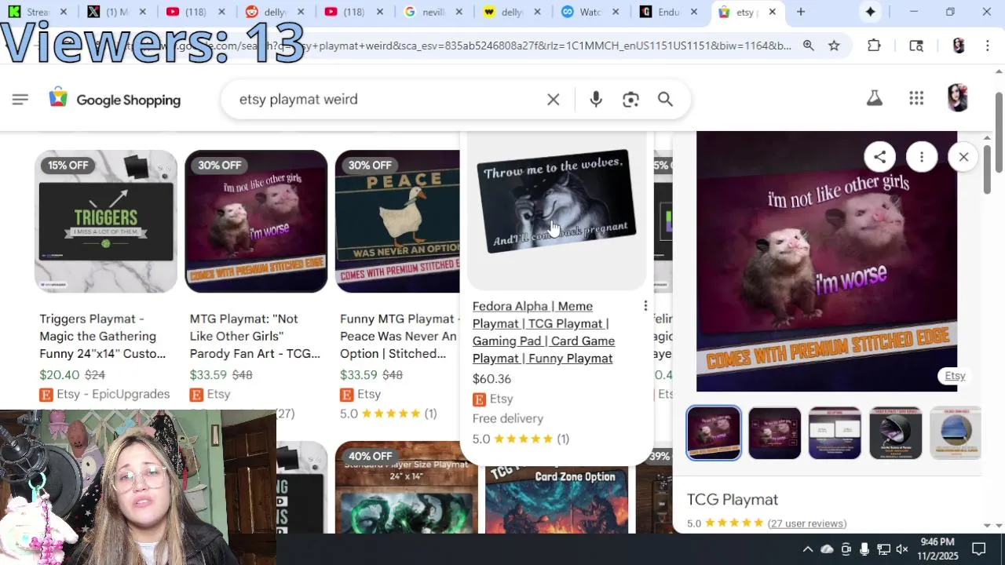Open the 40% OFF green playmat card
Screen dimensions: 1005x565
pyautogui.click(x=406, y=488)
